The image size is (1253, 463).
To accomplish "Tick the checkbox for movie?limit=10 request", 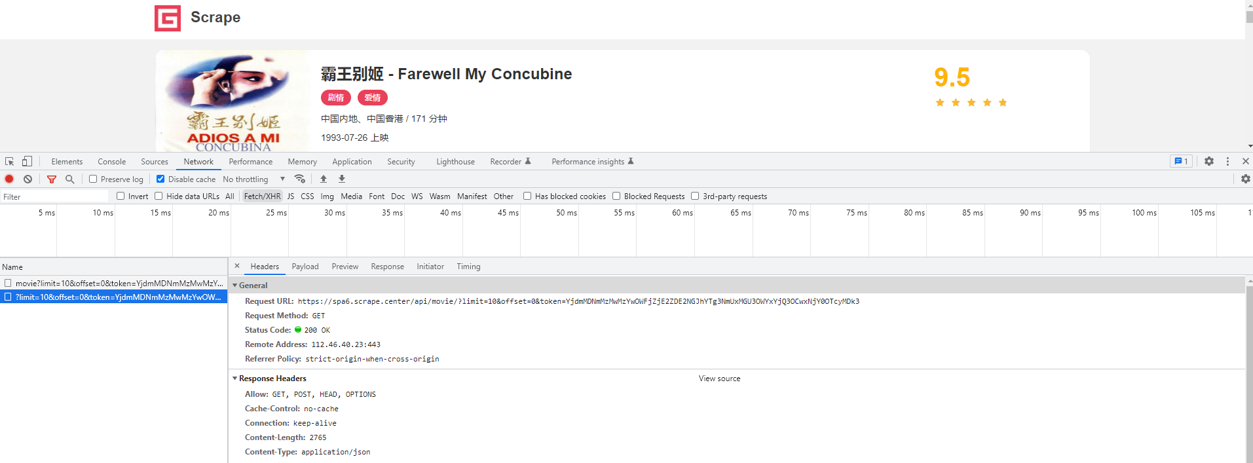I will tap(8, 283).
